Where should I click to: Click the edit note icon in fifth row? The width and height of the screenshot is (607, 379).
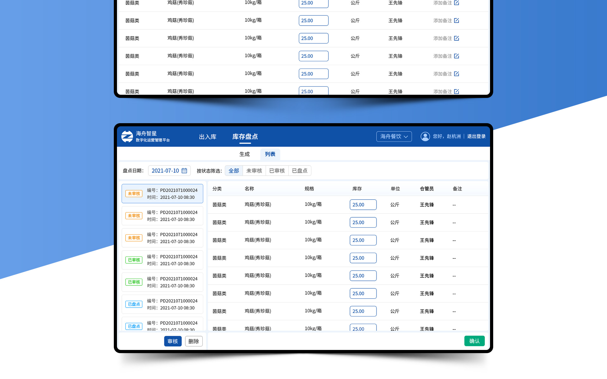pyautogui.click(x=456, y=74)
